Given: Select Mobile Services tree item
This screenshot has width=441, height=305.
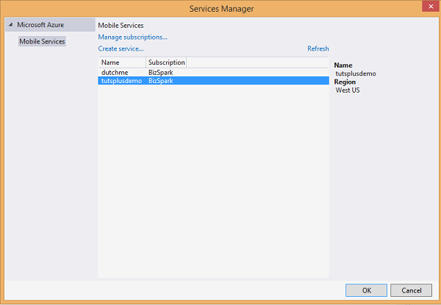Looking at the screenshot, I should tap(42, 41).
